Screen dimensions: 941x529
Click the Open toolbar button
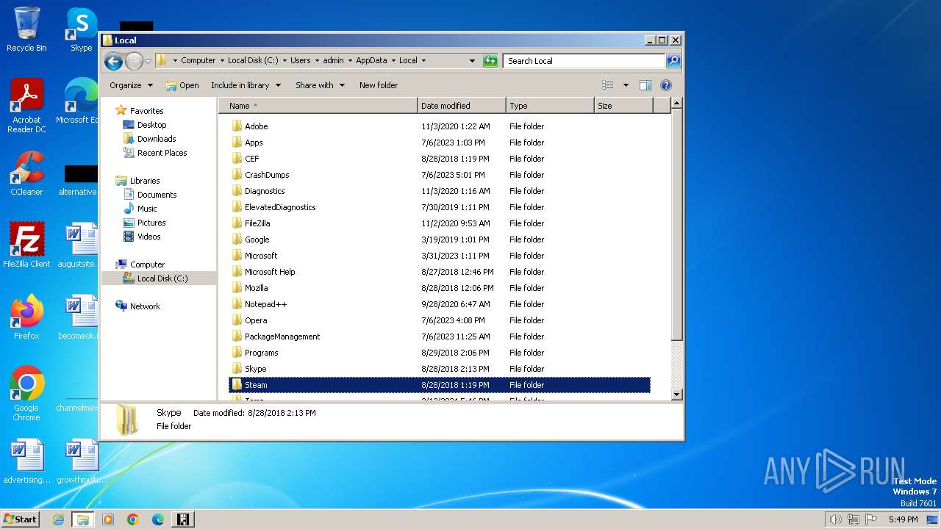(182, 85)
